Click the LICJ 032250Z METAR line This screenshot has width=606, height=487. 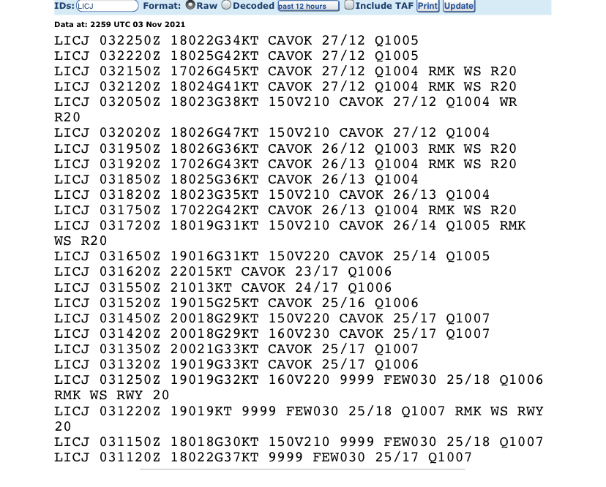(x=236, y=41)
